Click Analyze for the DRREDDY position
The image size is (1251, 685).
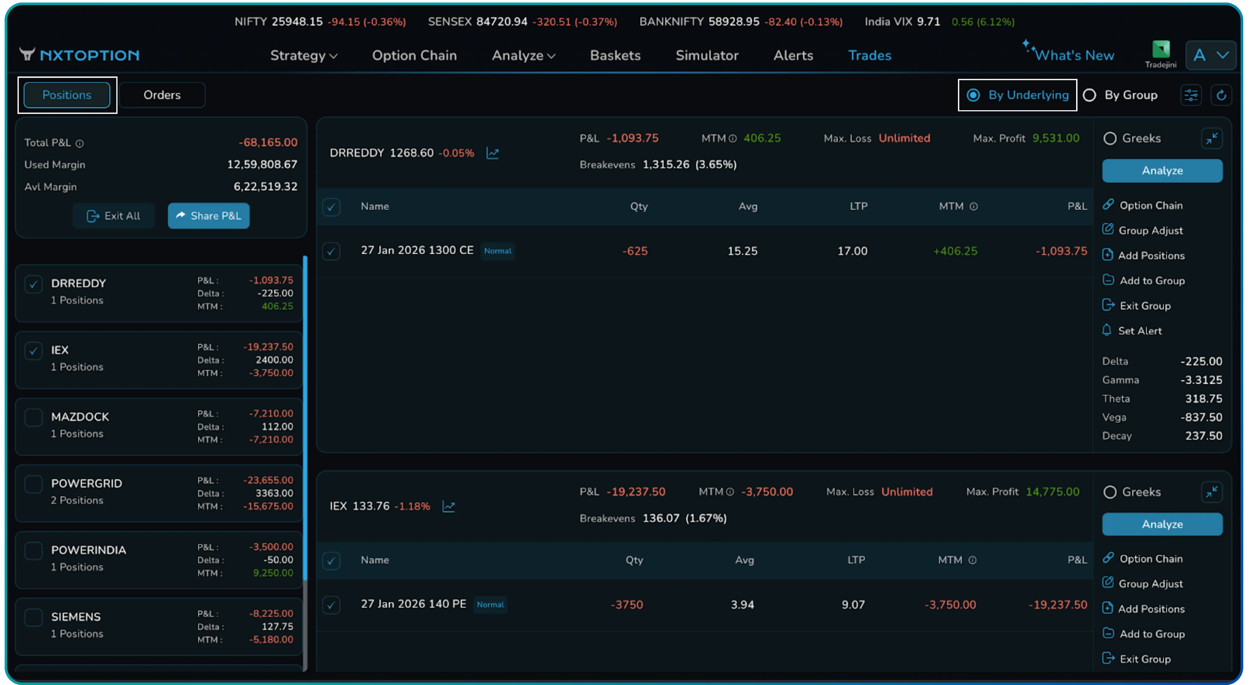(1162, 171)
